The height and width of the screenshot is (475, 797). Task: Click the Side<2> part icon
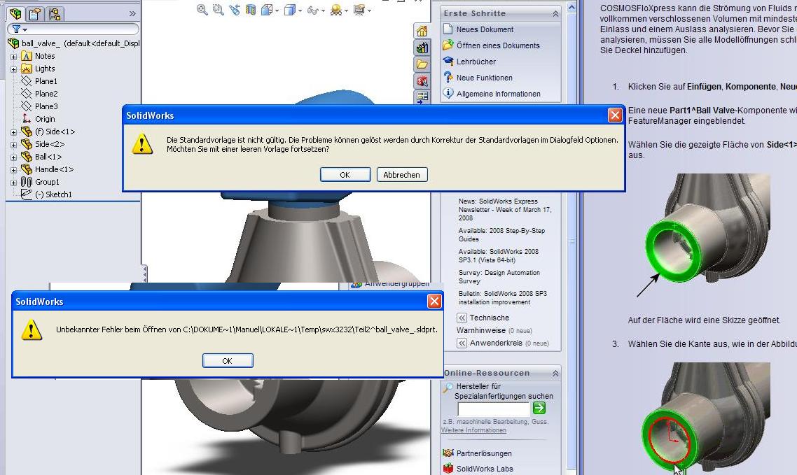(27, 144)
